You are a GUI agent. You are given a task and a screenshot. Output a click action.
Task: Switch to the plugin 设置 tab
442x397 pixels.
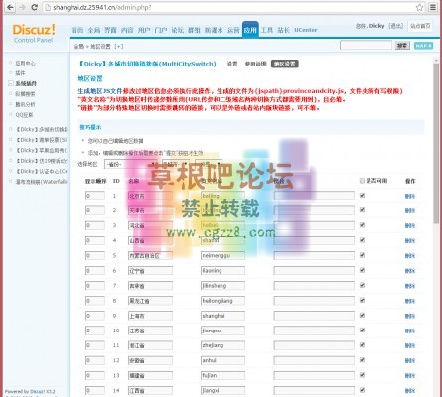(x=232, y=64)
